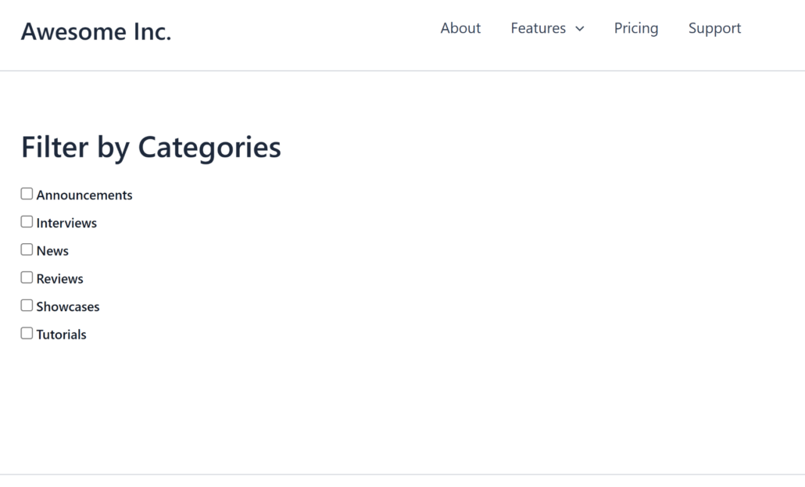Select the Reviews checkbox square

click(x=27, y=278)
